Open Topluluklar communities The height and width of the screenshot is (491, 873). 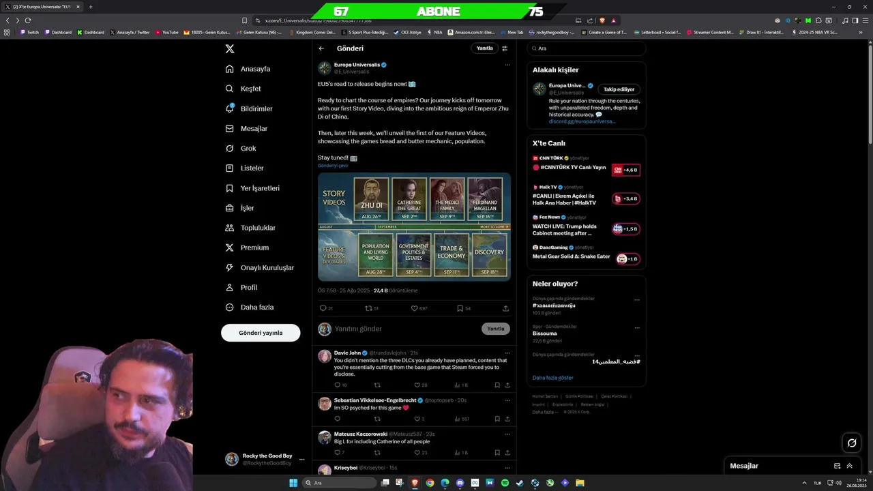250,228
